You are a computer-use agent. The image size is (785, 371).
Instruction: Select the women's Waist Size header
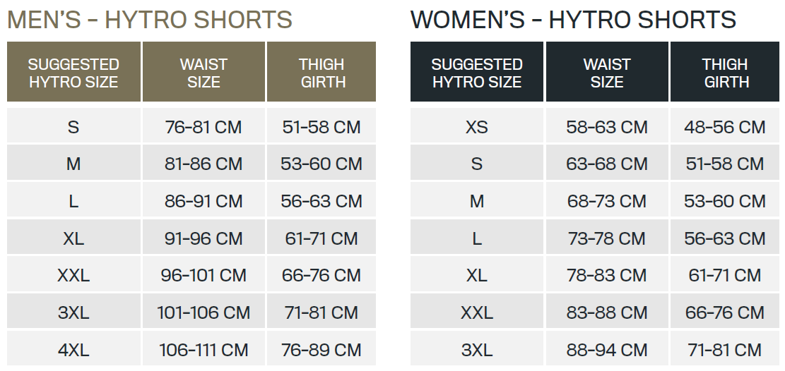coord(607,73)
